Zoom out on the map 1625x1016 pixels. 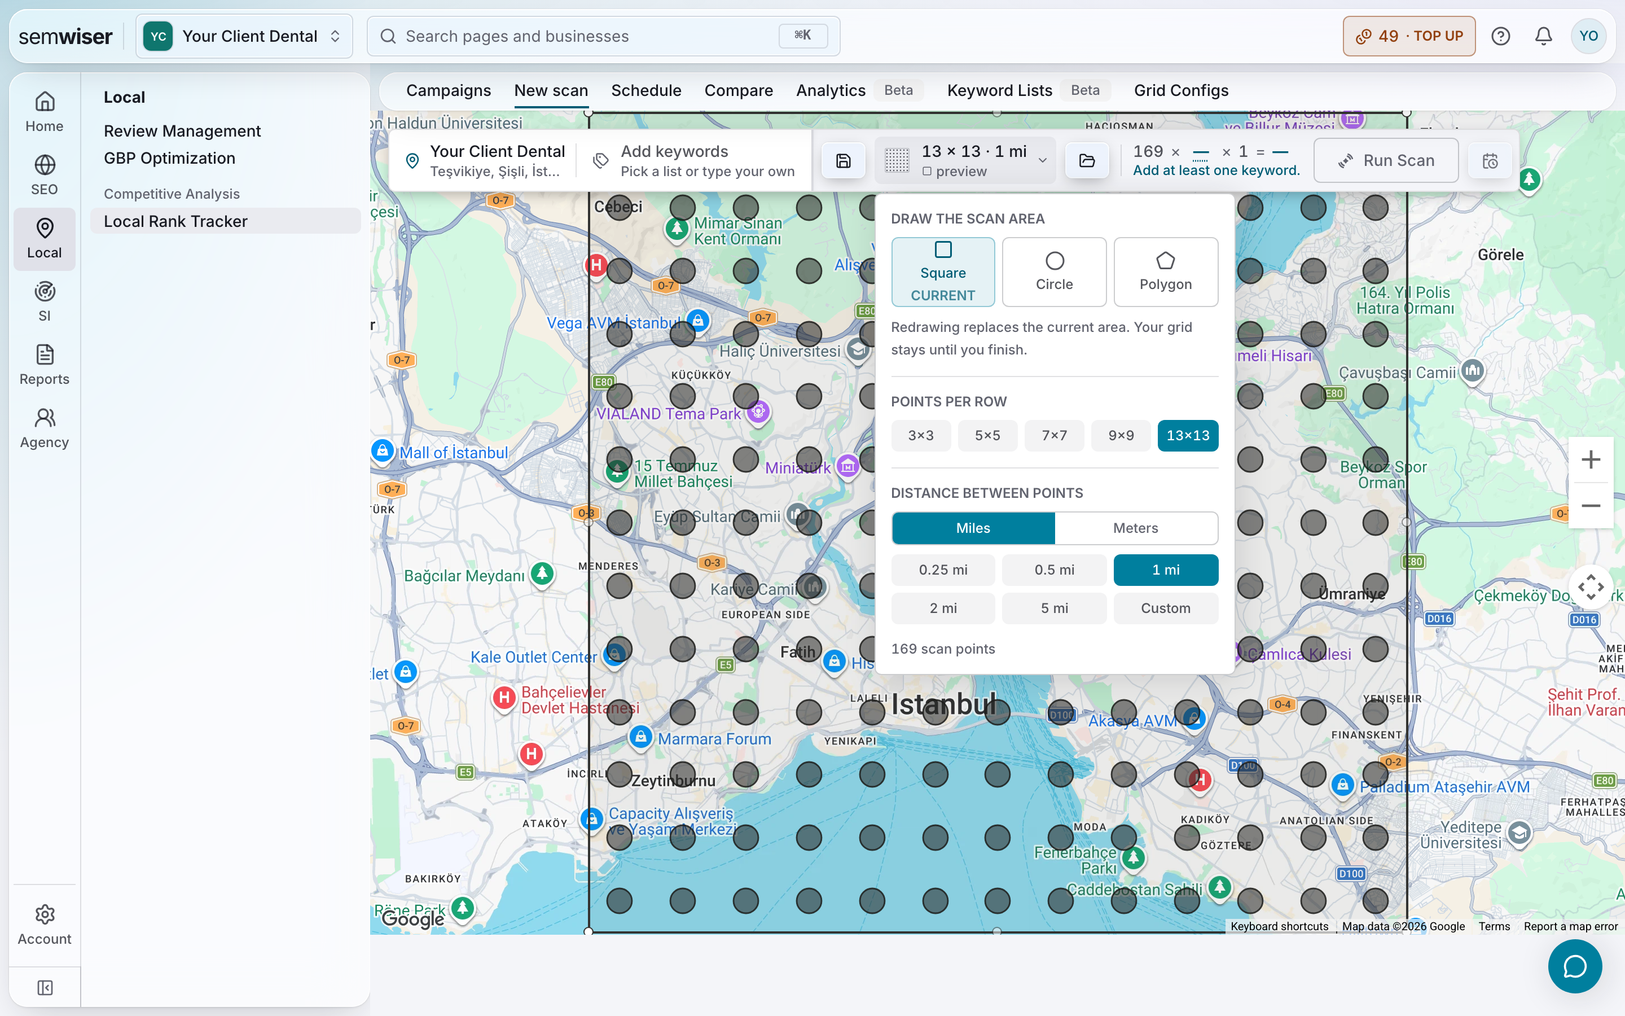[1591, 505]
